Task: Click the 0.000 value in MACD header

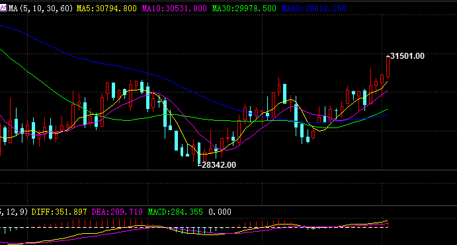Action: 220,212
